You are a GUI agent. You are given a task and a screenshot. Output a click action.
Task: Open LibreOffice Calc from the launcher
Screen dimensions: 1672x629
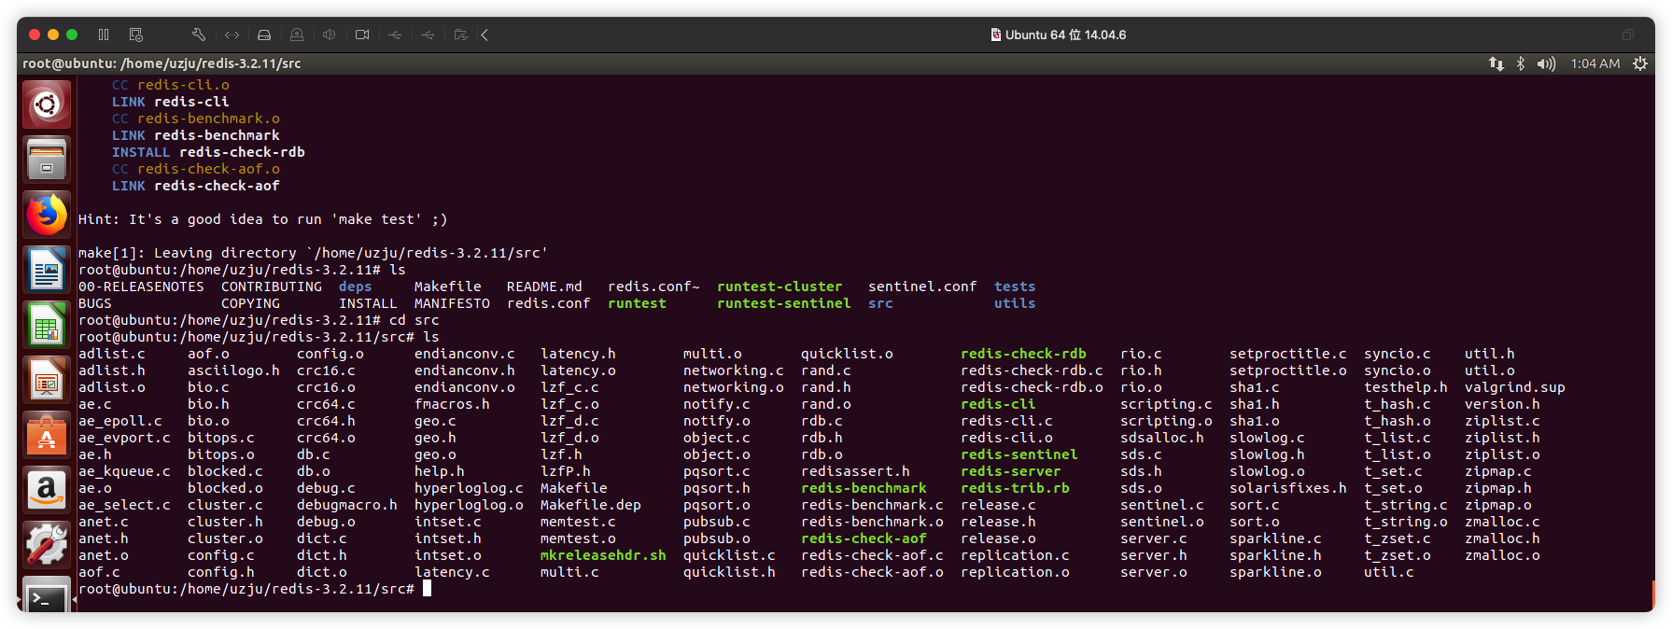[47, 326]
